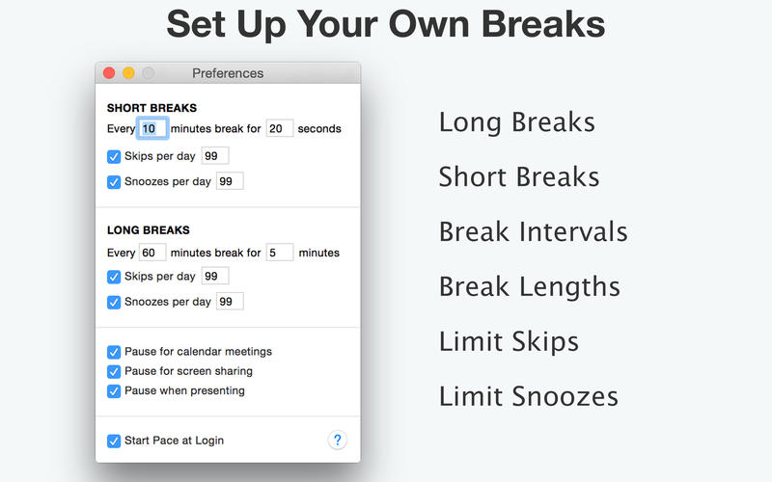The width and height of the screenshot is (772, 482).
Task: Edit the long break duration minutes field
Action: 279,253
